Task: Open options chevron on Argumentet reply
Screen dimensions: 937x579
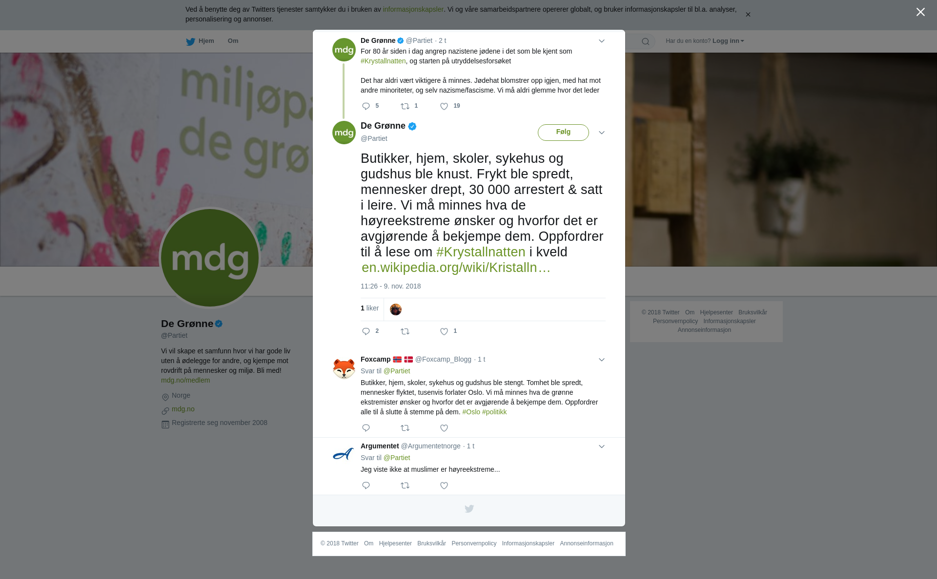Action: pos(602,446)
